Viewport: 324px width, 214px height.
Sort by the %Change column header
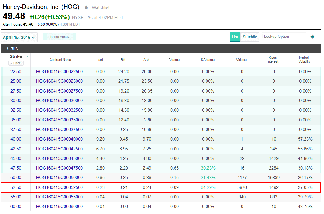207,60
